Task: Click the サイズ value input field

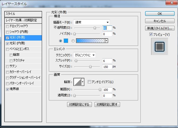Action: pos(107,67)
